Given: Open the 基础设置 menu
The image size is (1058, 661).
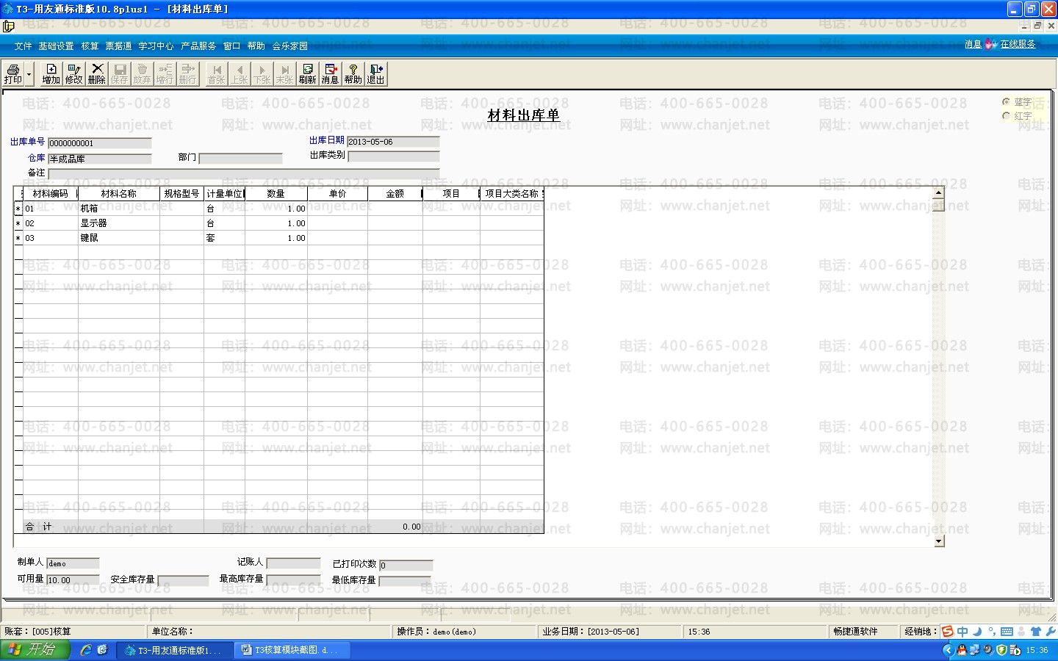Looking at the screenshot, I should coord(56,46).
